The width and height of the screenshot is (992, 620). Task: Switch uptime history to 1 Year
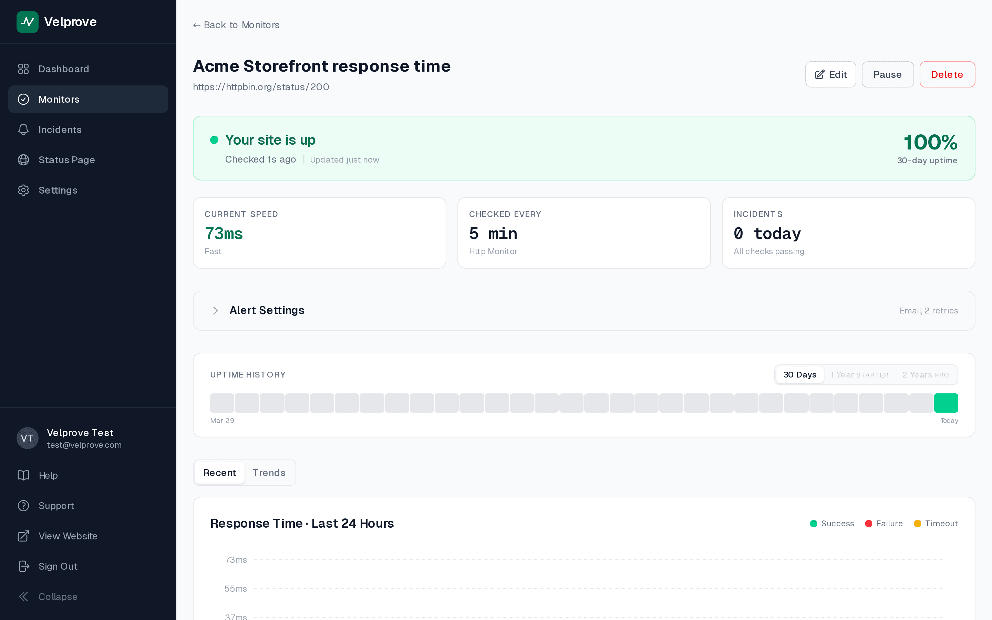point(859,375)
